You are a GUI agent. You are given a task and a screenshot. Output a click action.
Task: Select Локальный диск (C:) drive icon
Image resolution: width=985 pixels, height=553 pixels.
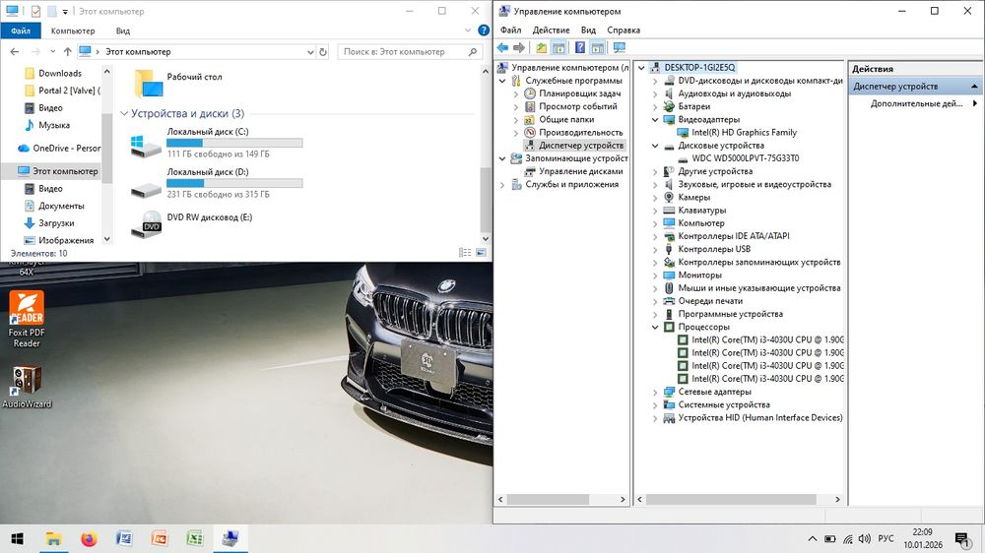(x=146, y=145)
